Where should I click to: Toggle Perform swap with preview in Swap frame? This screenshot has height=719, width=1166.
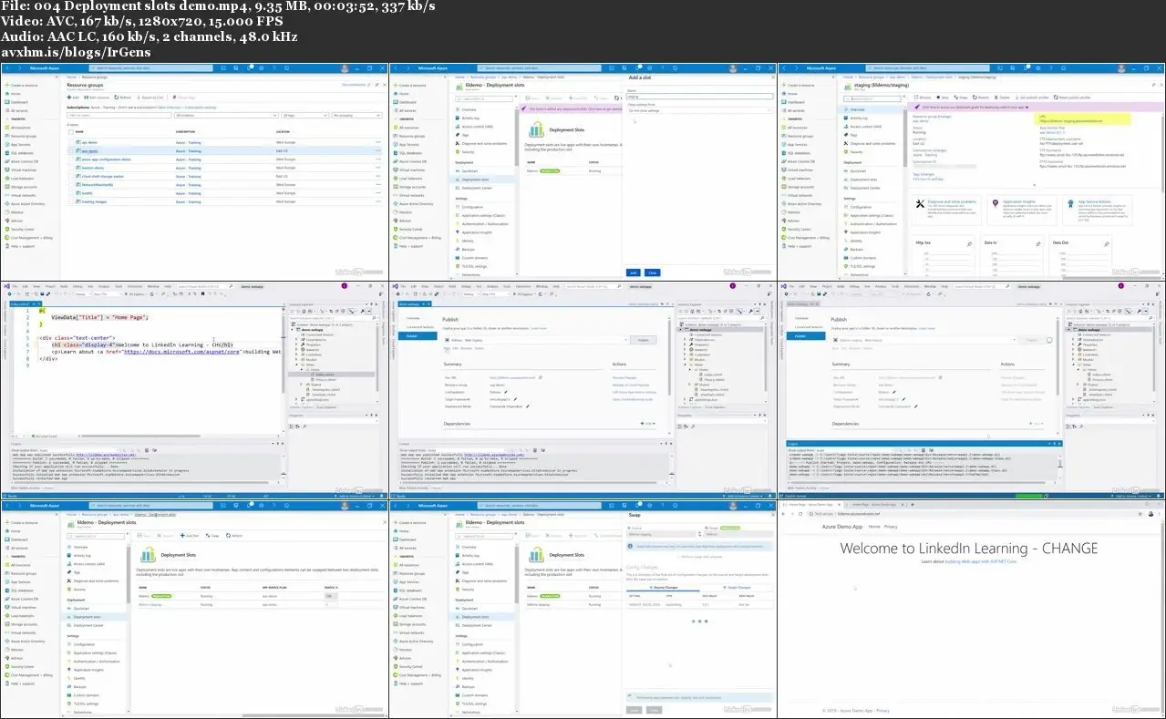pyautogui.click(x=700, y=557)
